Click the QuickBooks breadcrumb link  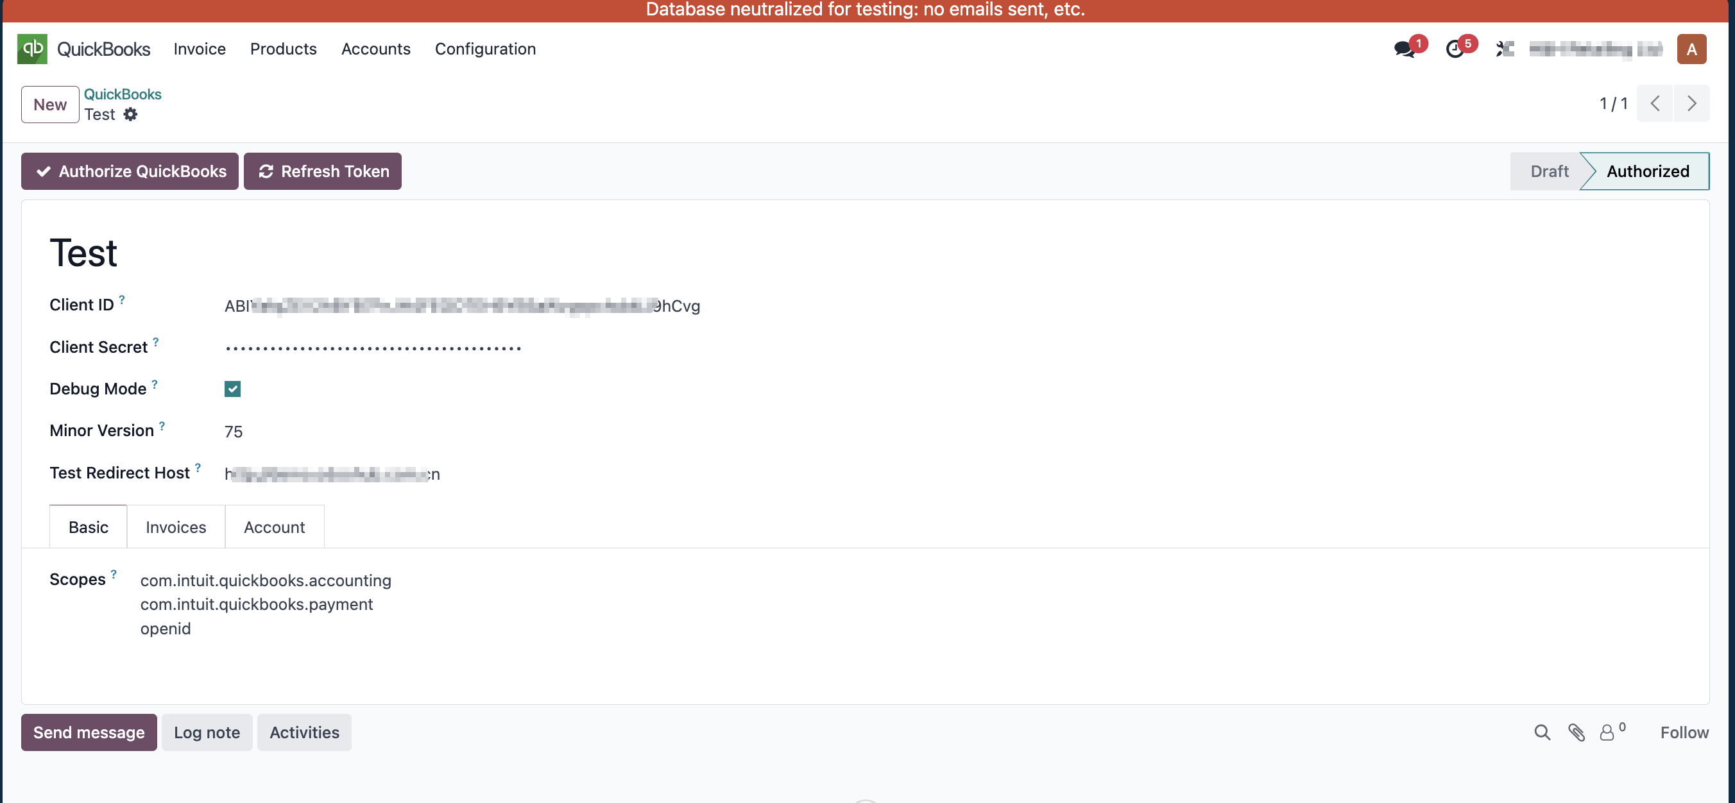122,94
